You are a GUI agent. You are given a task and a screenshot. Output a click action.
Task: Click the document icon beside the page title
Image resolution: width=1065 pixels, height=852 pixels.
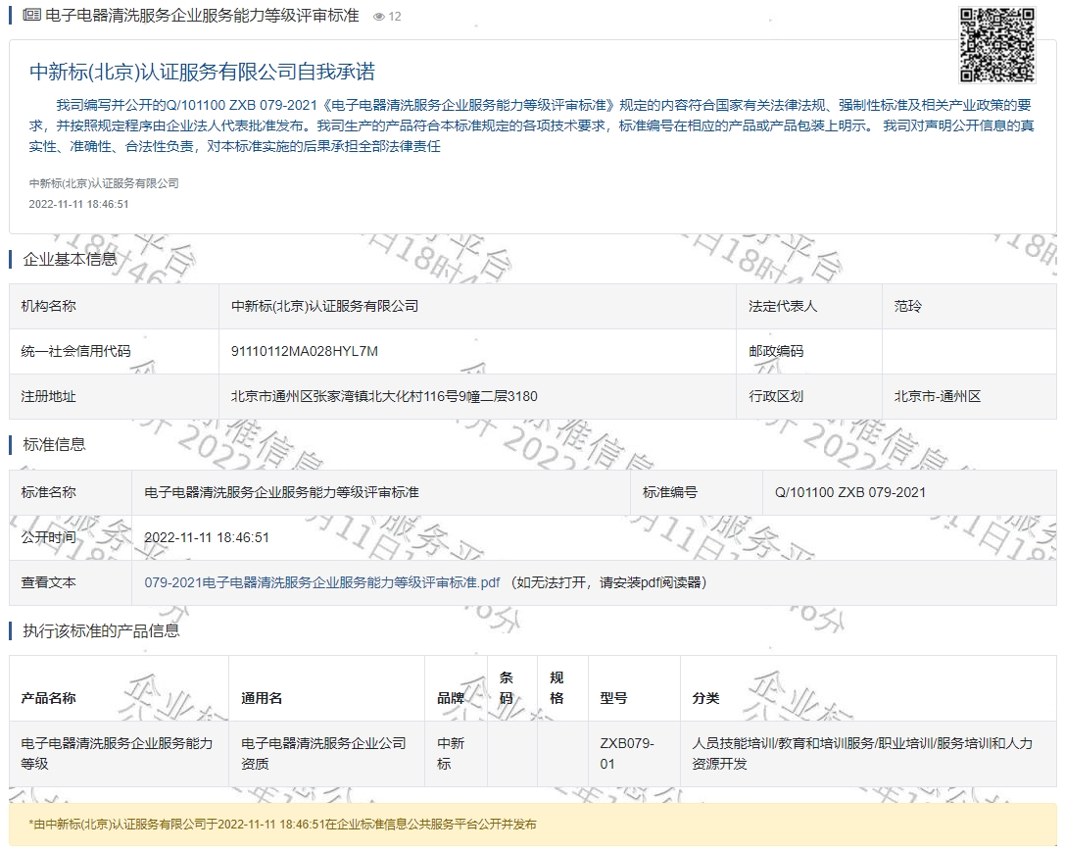point(32,16)
